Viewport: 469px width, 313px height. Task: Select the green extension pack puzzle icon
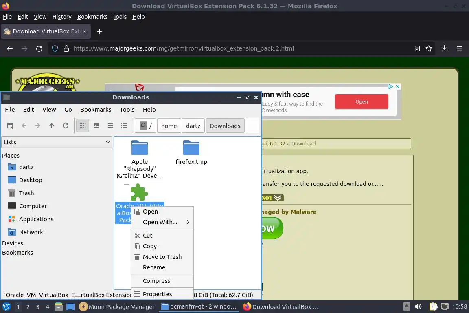140,192
